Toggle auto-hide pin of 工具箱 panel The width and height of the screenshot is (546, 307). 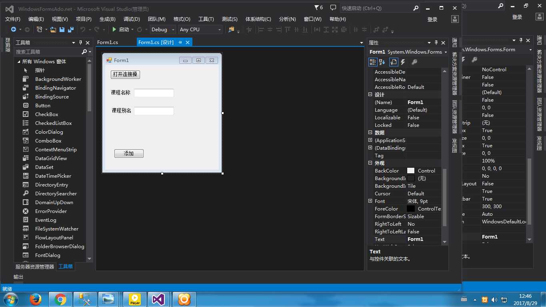(80, 43)
